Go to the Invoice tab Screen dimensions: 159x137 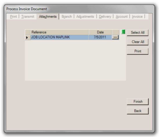pyautogui.click(x=137, y=16)
